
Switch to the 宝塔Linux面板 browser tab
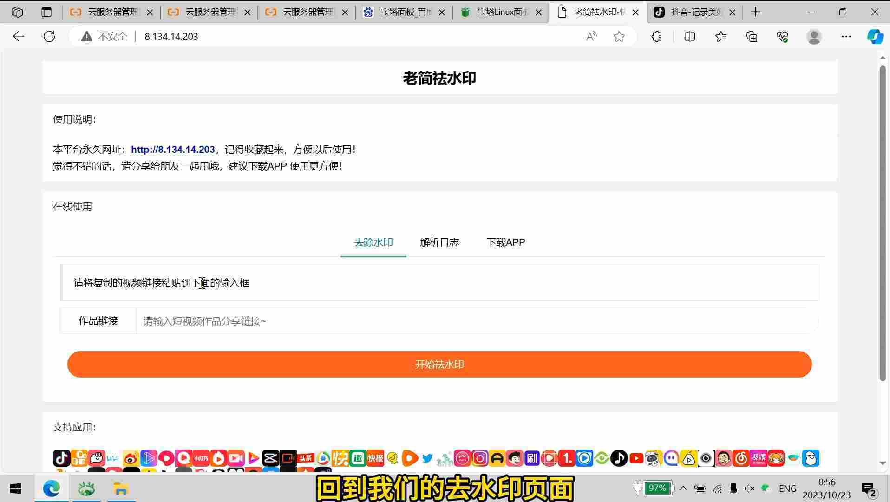pyautogui.click(x=501, y=12)
